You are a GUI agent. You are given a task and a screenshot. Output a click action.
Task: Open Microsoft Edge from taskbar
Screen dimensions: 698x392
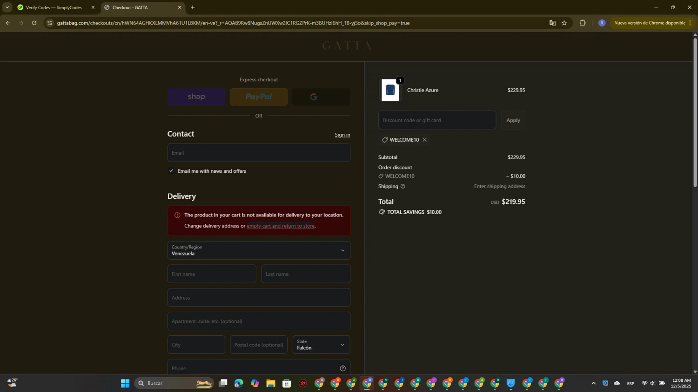click(239, 383)
